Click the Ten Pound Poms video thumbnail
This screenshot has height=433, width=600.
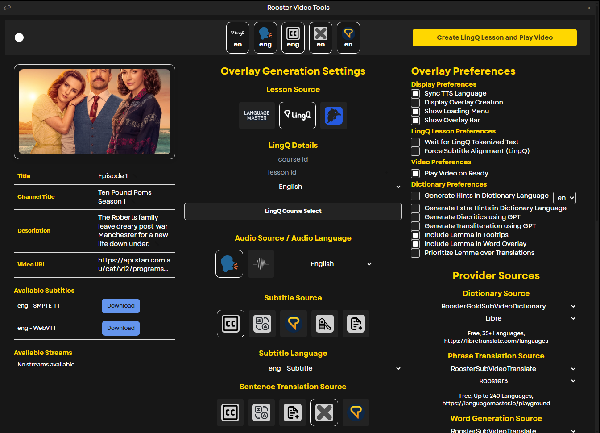pos(95,112)
